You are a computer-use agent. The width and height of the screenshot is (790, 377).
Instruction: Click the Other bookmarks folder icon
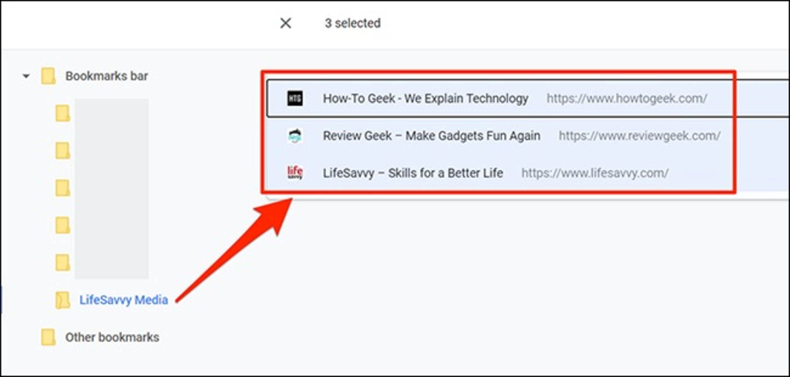coord(48,337)
